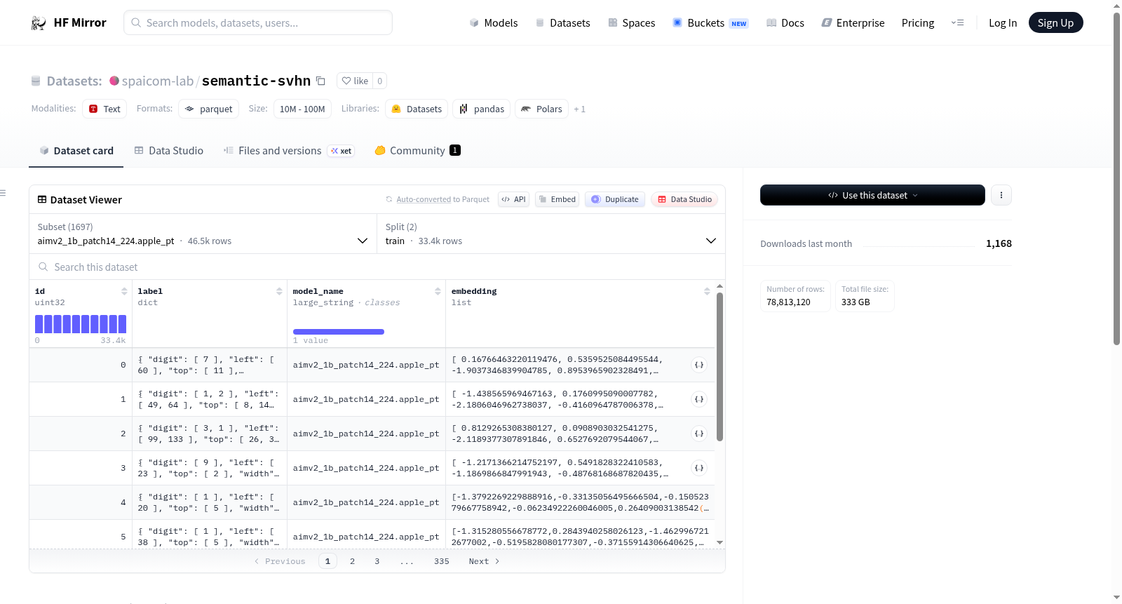1122x604 pixels.
Task: Open the Files and versions tab
Action: pos(289,151)
